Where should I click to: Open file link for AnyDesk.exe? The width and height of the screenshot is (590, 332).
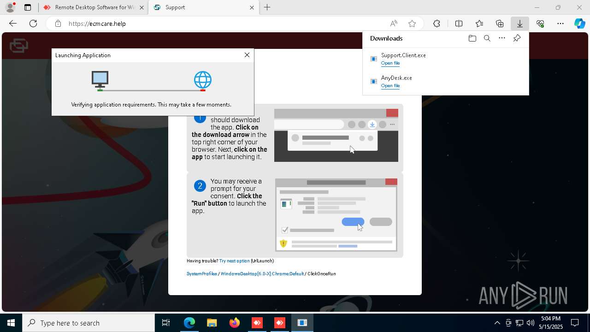(390, 86)
